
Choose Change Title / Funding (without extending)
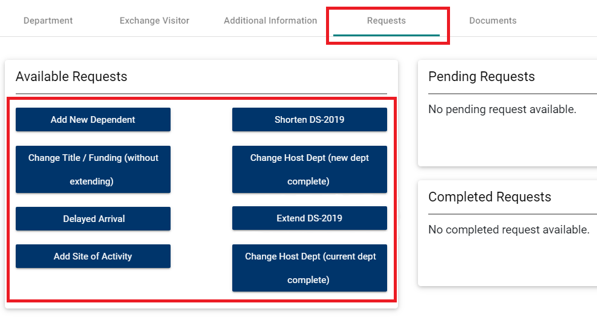pos(93,169)
